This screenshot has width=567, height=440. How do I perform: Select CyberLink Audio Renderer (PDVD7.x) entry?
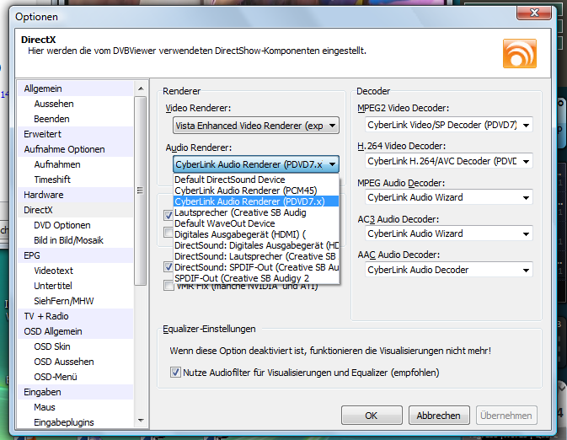click(x=256, y=201)
